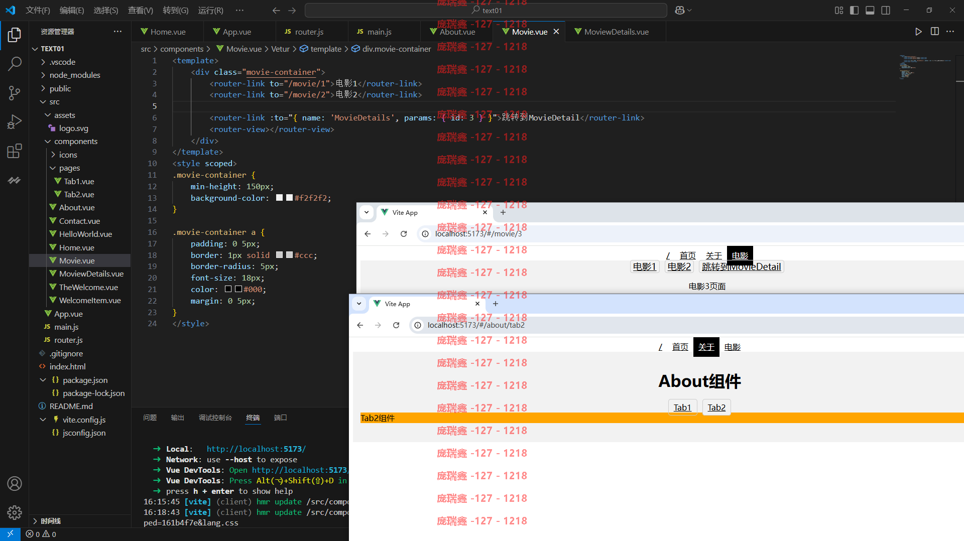Screen dimensions: 964x541
Task: Open a new tab in the movie/3 browser
Action: (x=503, y=213)
